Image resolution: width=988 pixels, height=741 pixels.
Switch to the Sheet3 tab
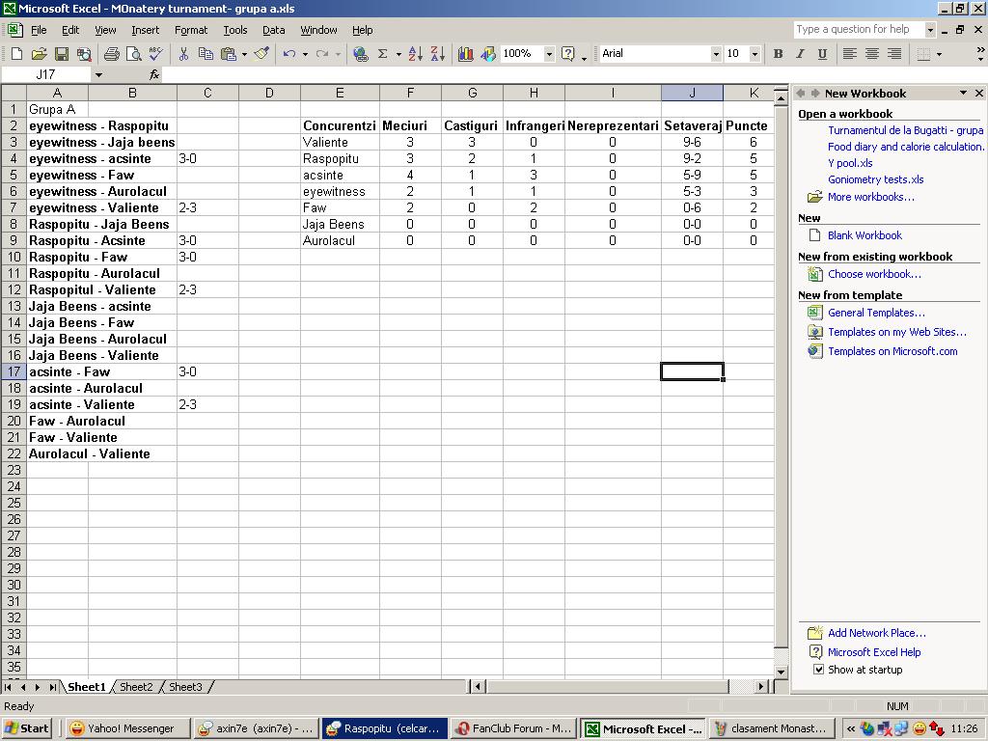pyautogui.click(x=185, y=687)
